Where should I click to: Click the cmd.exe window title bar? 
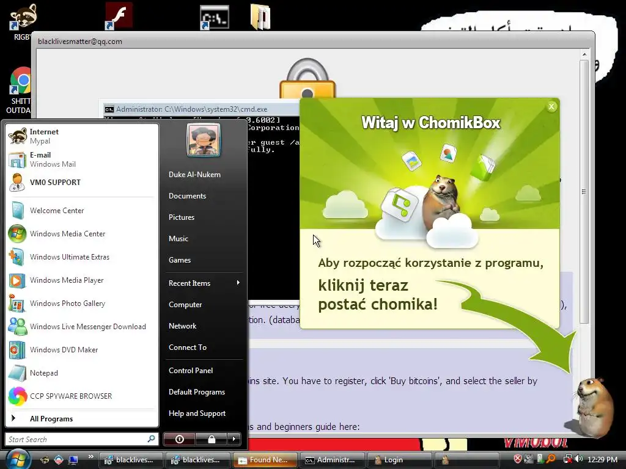200,109
